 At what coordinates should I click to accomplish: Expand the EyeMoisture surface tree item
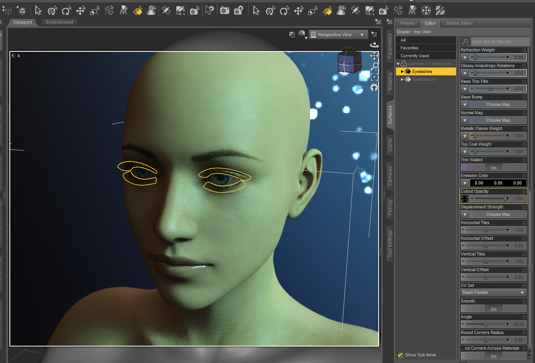pyautogui.click(x=402, y=80)
